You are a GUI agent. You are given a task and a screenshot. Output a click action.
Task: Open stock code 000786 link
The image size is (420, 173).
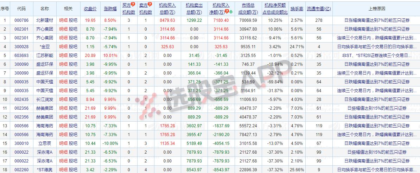pyautogui.click(x=21, y=20)
